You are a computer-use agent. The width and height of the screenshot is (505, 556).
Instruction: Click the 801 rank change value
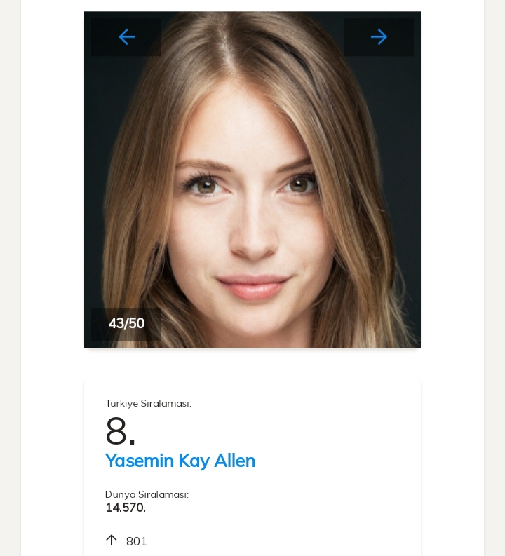tap(137, 541)
